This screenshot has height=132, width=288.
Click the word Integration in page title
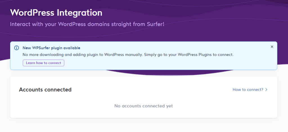(79, 13)
